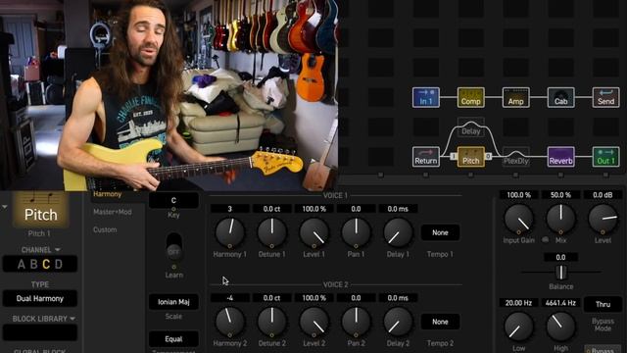Select the Out 1 block on grid
This screenshot has height=353, width=627.
coord(605,157)
